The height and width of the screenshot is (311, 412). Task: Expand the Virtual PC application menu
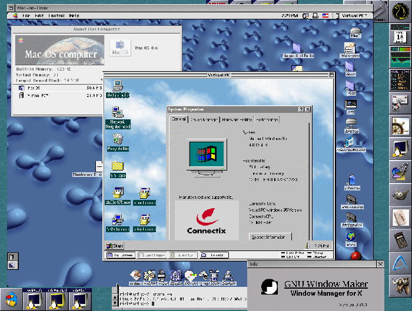point(352,15)
